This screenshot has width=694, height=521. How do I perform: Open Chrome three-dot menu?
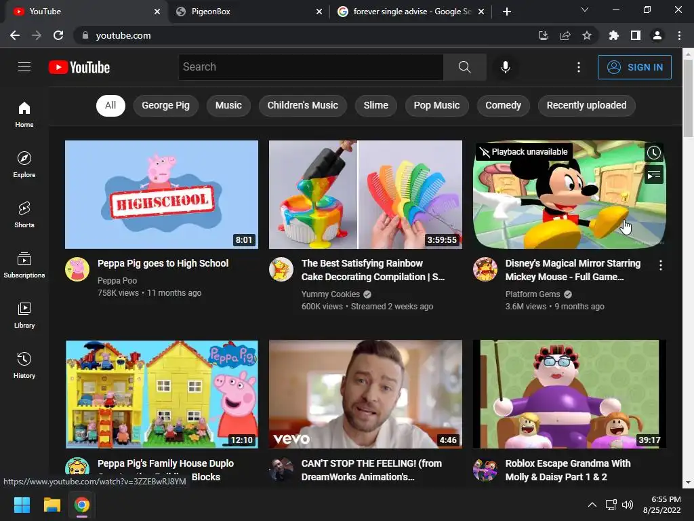(x=679, y=35)
